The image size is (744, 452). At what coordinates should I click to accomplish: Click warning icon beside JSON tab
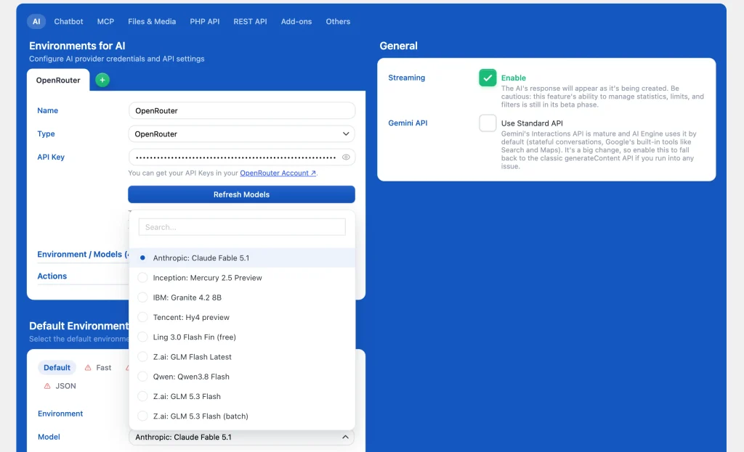[47, 386]
